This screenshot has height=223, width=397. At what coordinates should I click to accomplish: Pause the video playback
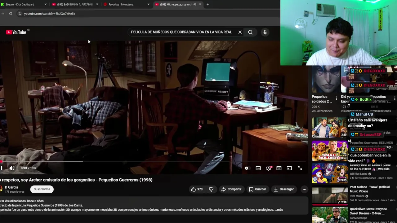(x=1, y=168)
